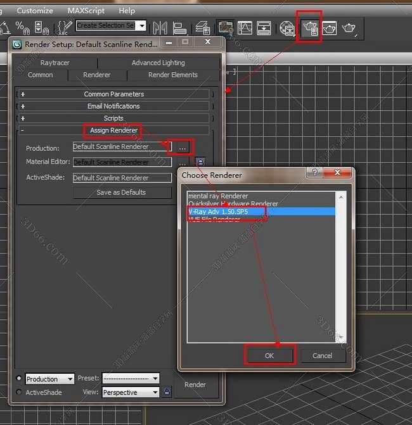Switch to the Raytracer tab
412x425 pixels.
point(55,63)
